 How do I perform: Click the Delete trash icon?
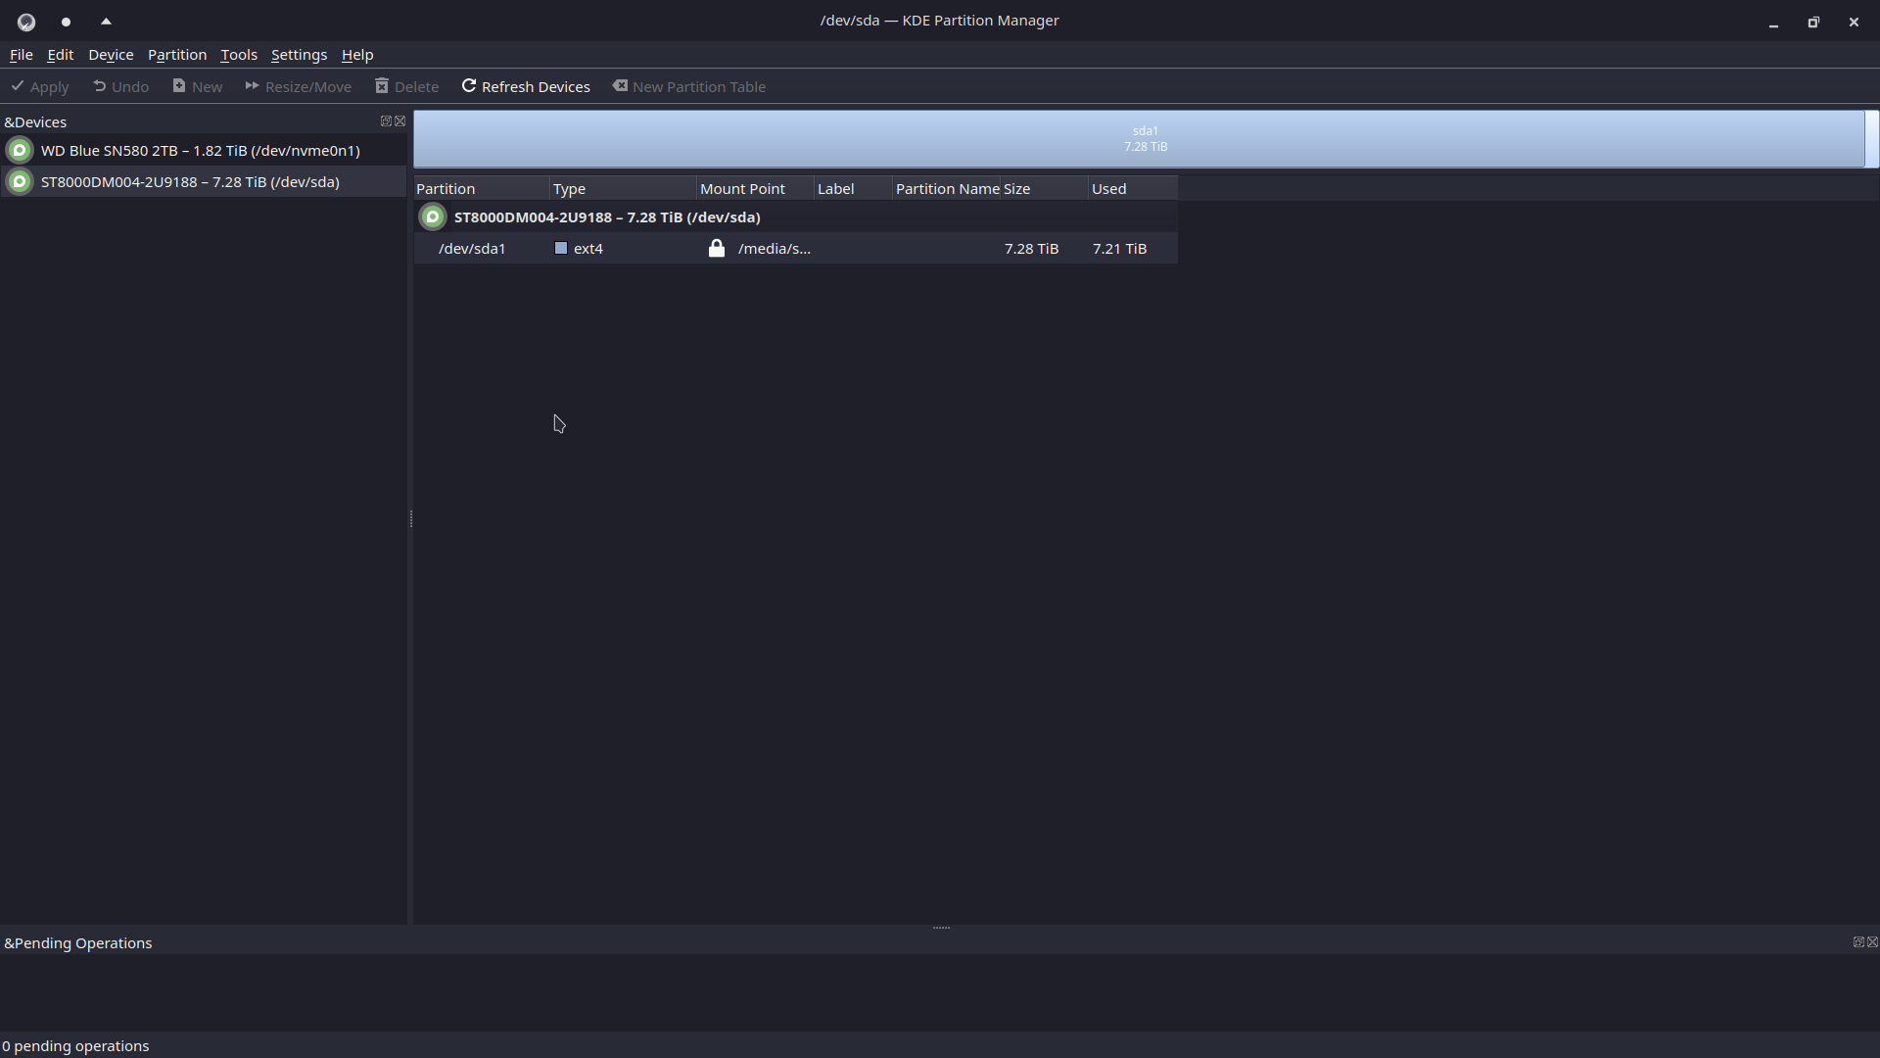tap(382, 86)
